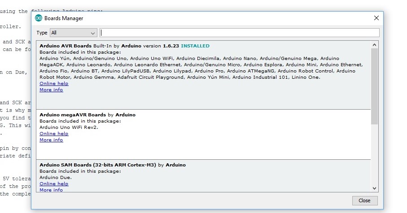Click the 'Arduino Uno WiFi Rev2.' text
This screenshot has width=407, height=213.
coord(69,128)
